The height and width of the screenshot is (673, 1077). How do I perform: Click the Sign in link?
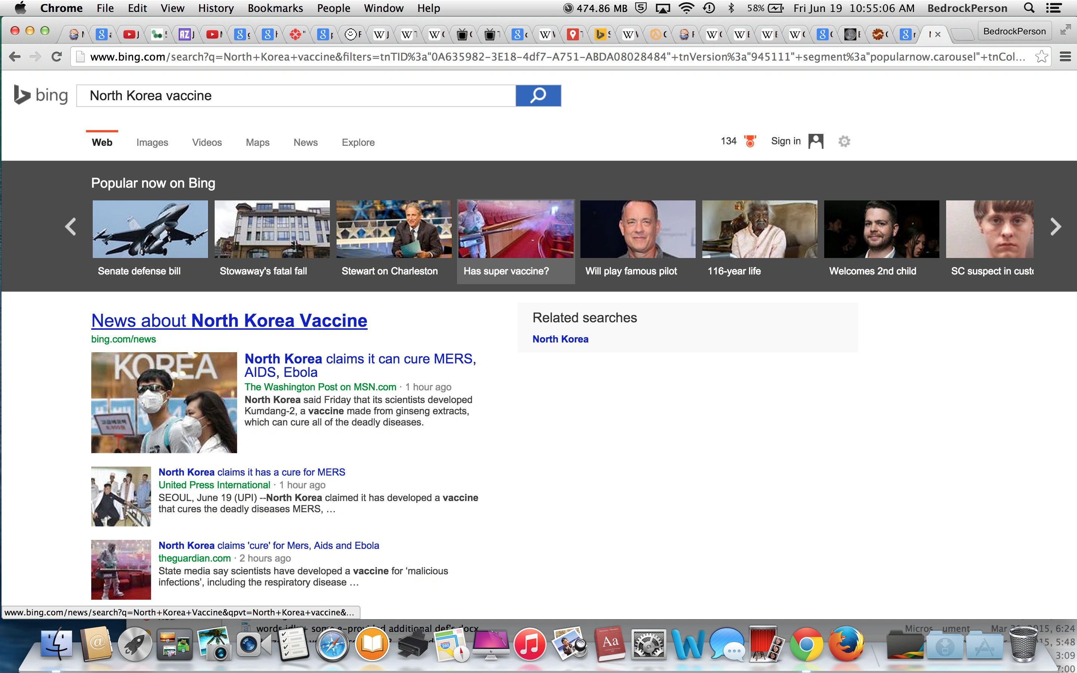(785, 141)
